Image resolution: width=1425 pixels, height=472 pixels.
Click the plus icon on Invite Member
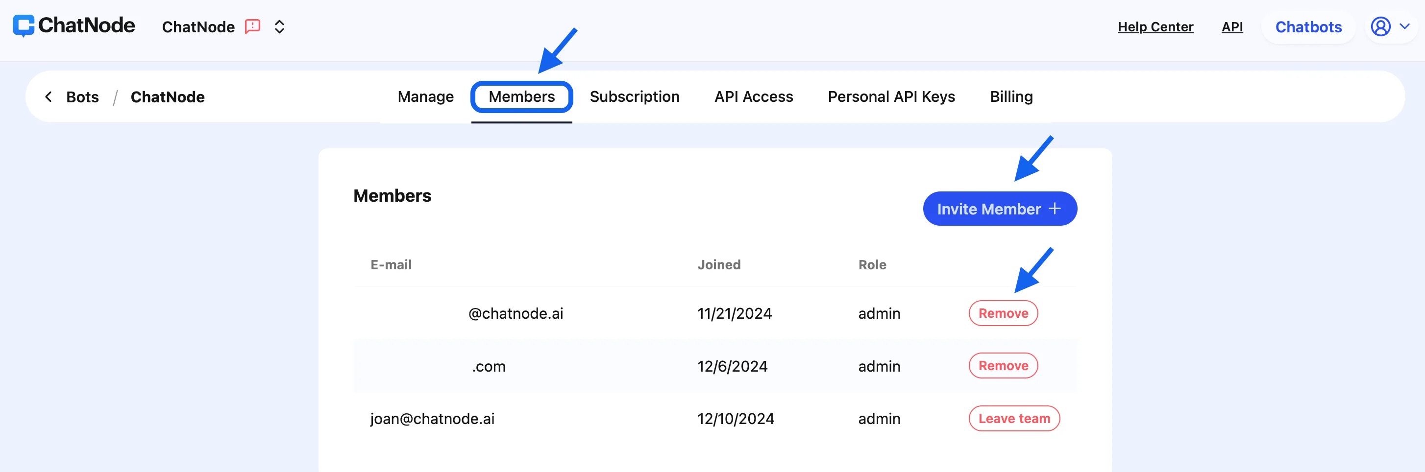tap(1055, 209)
